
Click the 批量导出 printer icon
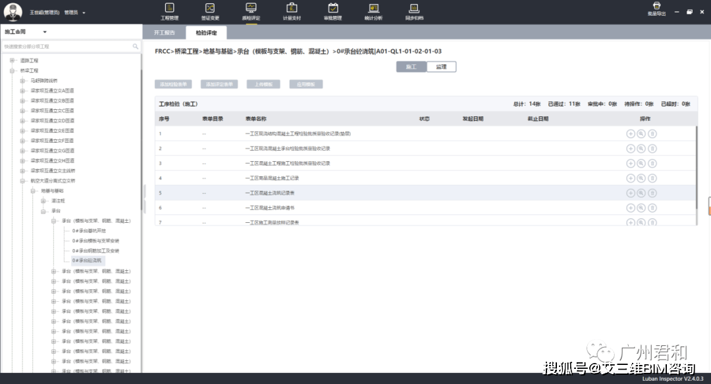(x=656, y=5)
